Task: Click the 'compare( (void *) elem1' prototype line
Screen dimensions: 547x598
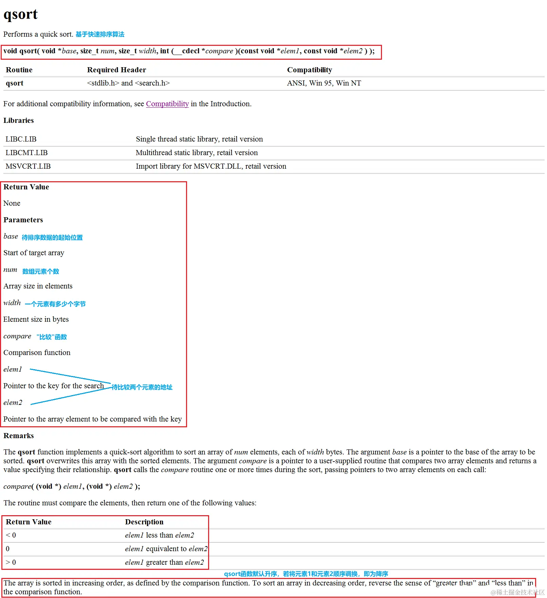Action: 72,486
